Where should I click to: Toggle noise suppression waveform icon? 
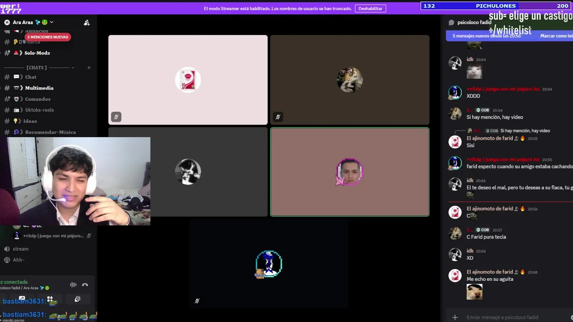pos(73,285)
